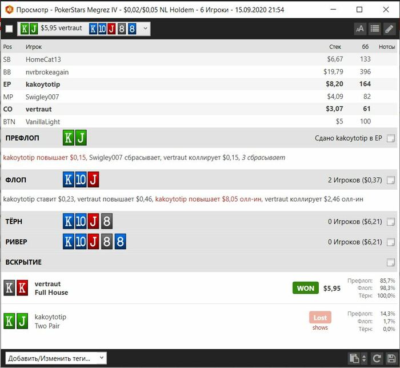Image resolution: width=400 pixels, height=368 pixels.
Task: Click kakoytotip's green K showdown card
Action: coord(9,321)
